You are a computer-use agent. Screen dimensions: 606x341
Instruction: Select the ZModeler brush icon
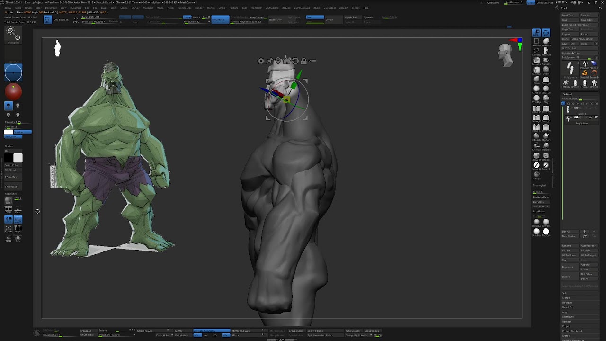(x=546, y=155)
